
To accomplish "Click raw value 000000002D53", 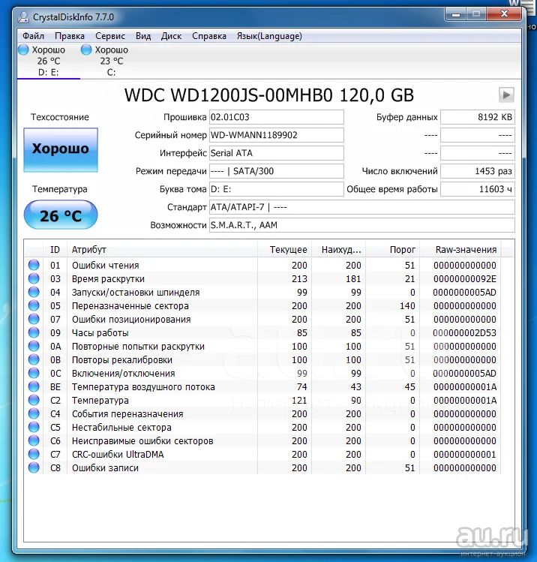I will (x=465, y=333).
